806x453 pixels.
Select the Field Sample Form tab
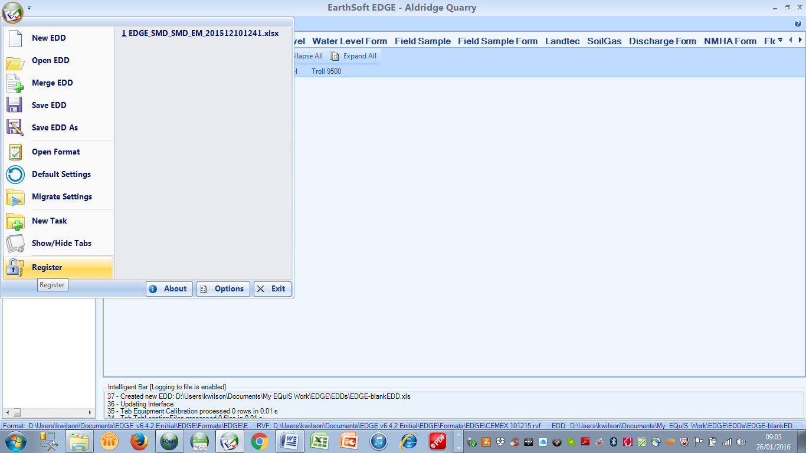point(497,41)
